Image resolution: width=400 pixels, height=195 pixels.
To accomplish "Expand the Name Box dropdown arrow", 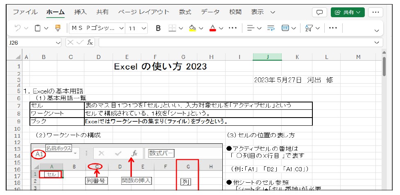I will 58,43.
